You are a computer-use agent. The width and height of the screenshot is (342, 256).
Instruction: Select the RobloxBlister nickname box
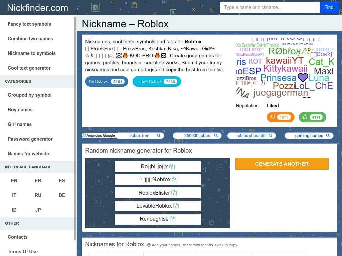click(158, 193)
